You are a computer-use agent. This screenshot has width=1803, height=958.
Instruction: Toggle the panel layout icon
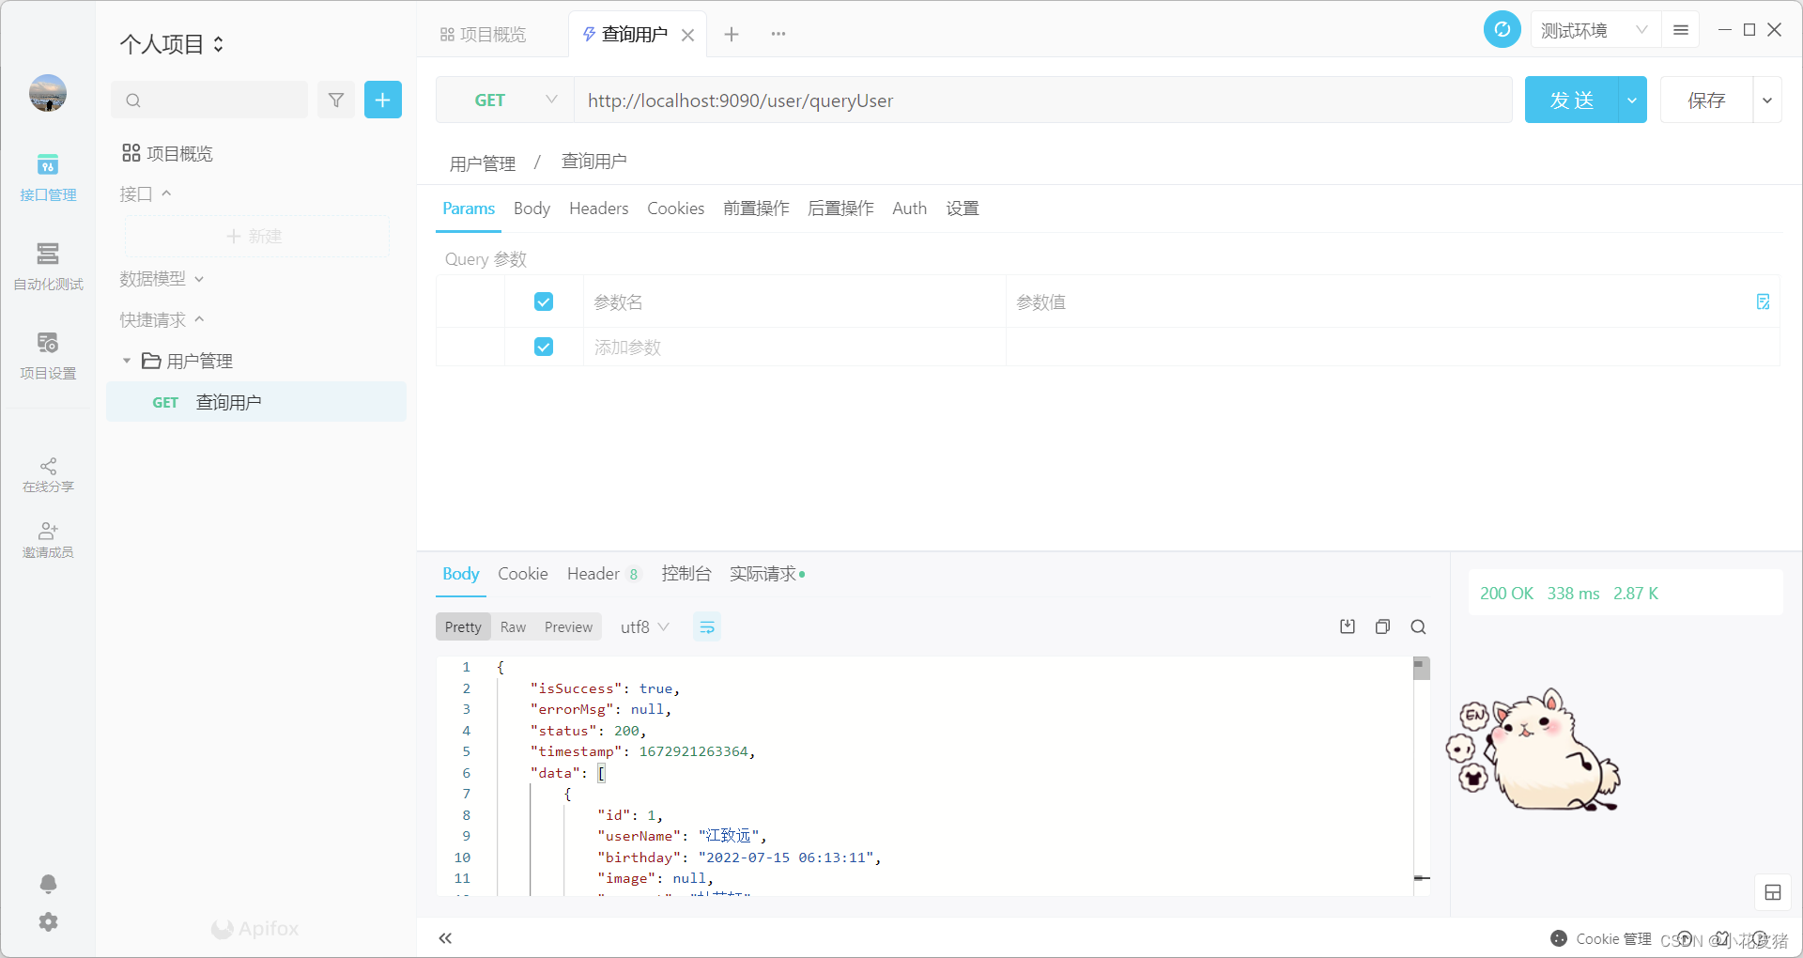(1773, 892)
